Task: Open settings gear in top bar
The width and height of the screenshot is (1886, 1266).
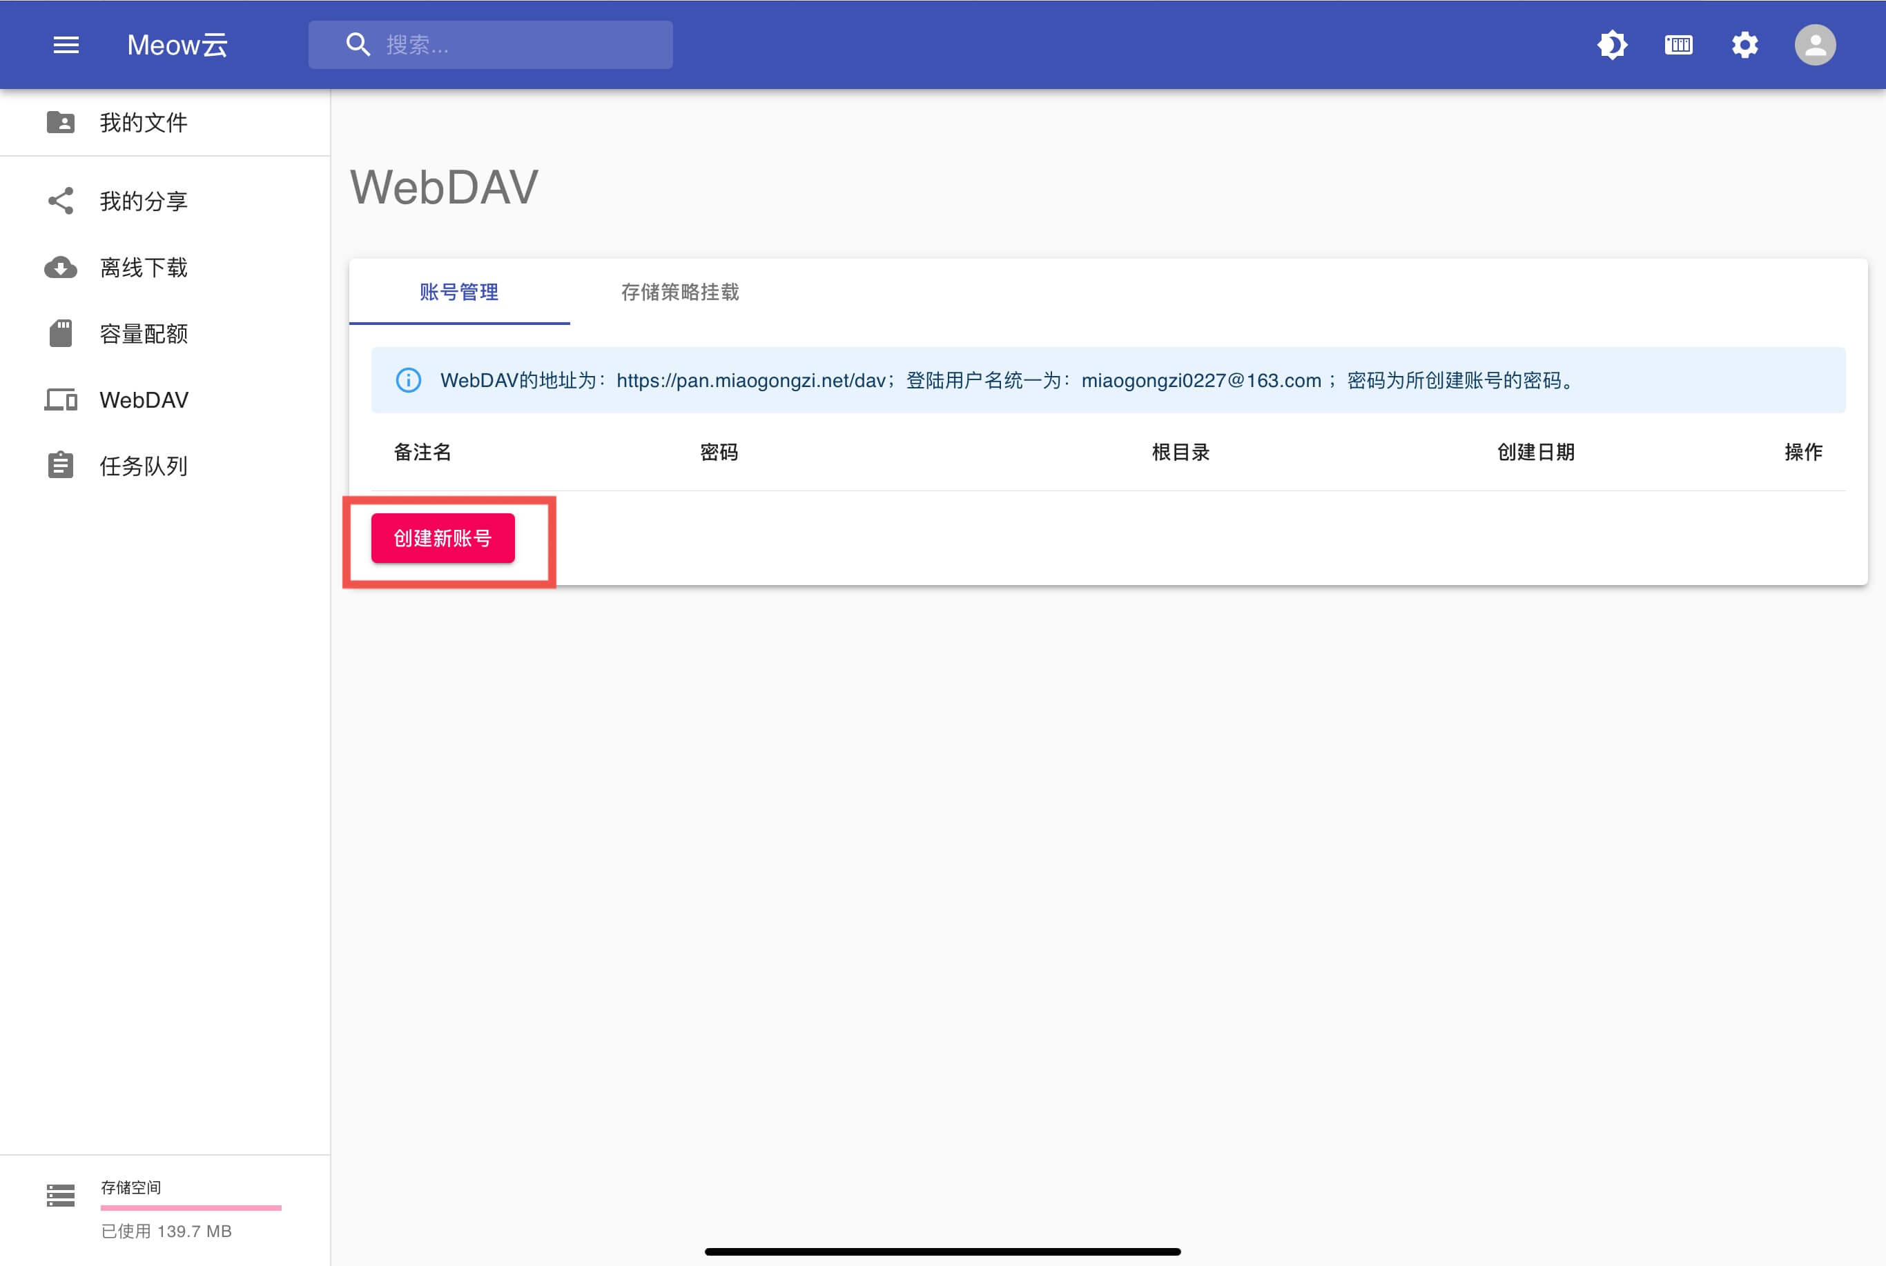Action: 1744,46
